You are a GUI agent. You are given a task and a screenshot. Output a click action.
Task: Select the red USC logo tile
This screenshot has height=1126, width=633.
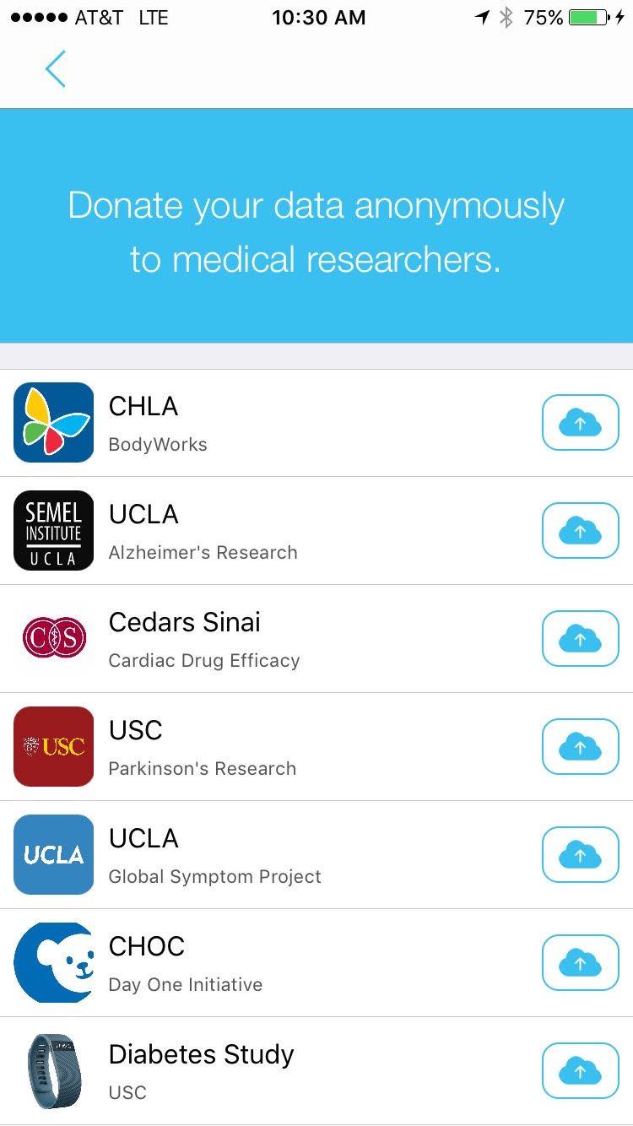(54, 746)
